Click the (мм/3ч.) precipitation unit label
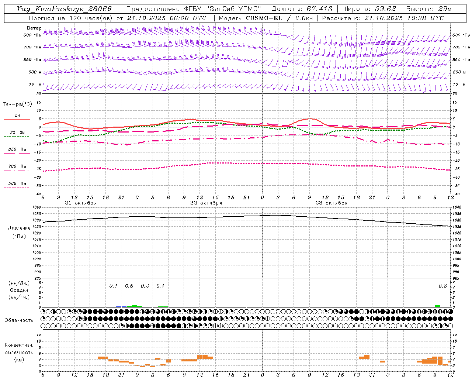 19,283
